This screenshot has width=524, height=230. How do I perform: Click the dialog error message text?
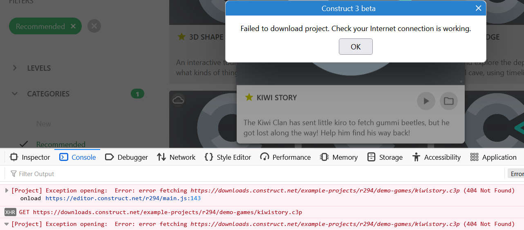tap(356, 29)
